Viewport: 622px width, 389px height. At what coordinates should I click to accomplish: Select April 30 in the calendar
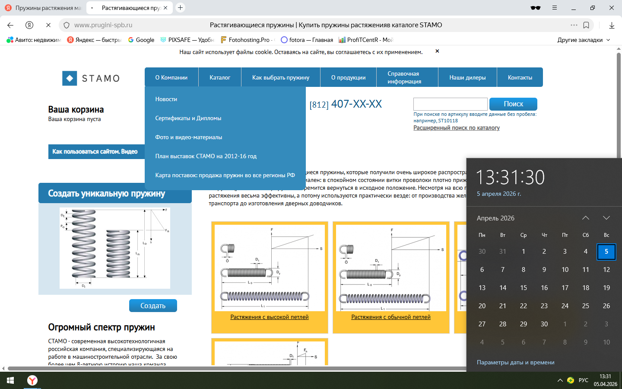coord(544,324)
